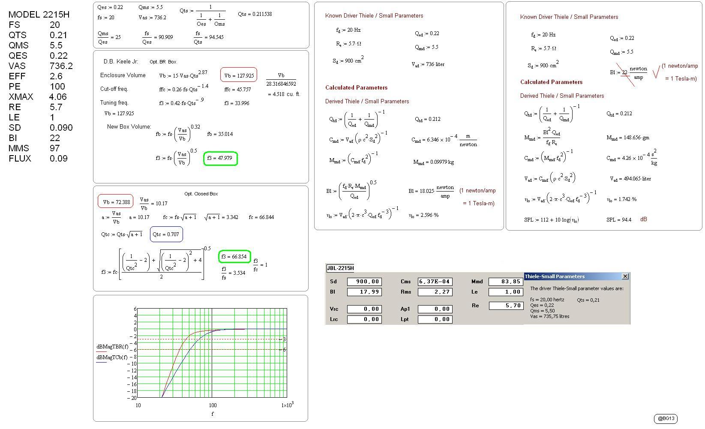Click the fc = 66.844 result

click(261, 217)
